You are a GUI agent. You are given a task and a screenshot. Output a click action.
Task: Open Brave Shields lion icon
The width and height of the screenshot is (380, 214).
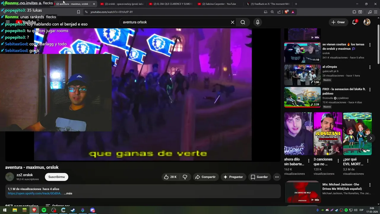click(x=286, y=12)
